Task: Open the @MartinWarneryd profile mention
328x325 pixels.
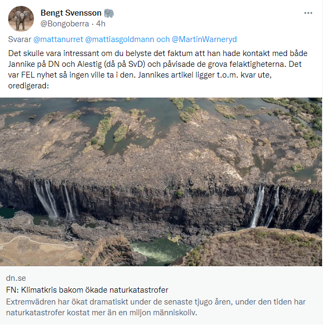Action: 204,39
